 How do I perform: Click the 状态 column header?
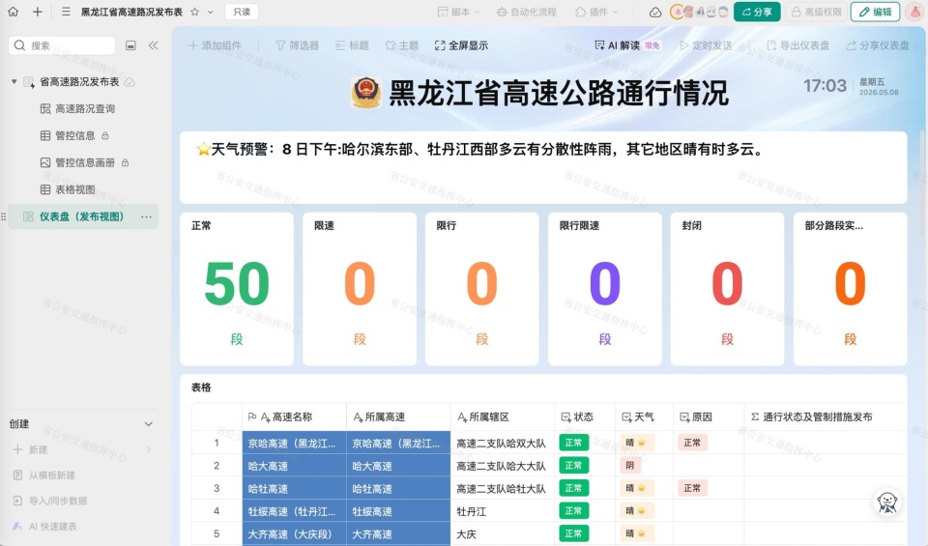coord(585,417)
